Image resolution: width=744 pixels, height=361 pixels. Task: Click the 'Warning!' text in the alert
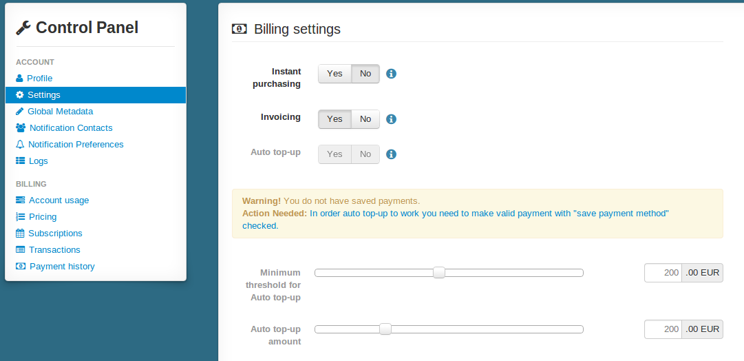[262, 201]
